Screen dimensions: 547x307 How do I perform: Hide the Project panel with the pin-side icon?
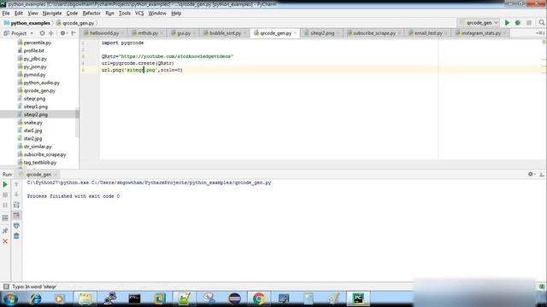click(x=74, y=33)
